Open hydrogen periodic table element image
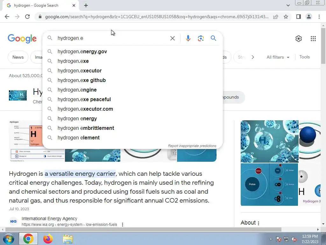 point(26,141)
